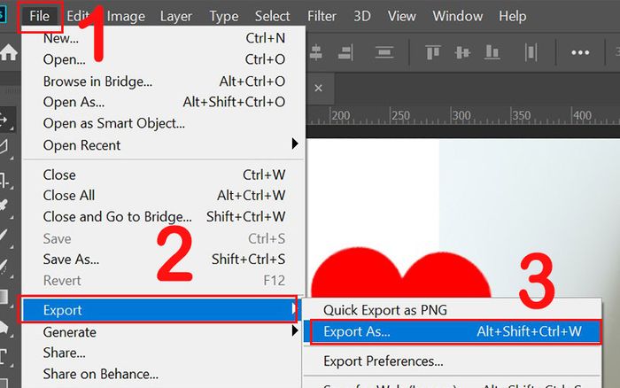Click the Home icon

8,52
